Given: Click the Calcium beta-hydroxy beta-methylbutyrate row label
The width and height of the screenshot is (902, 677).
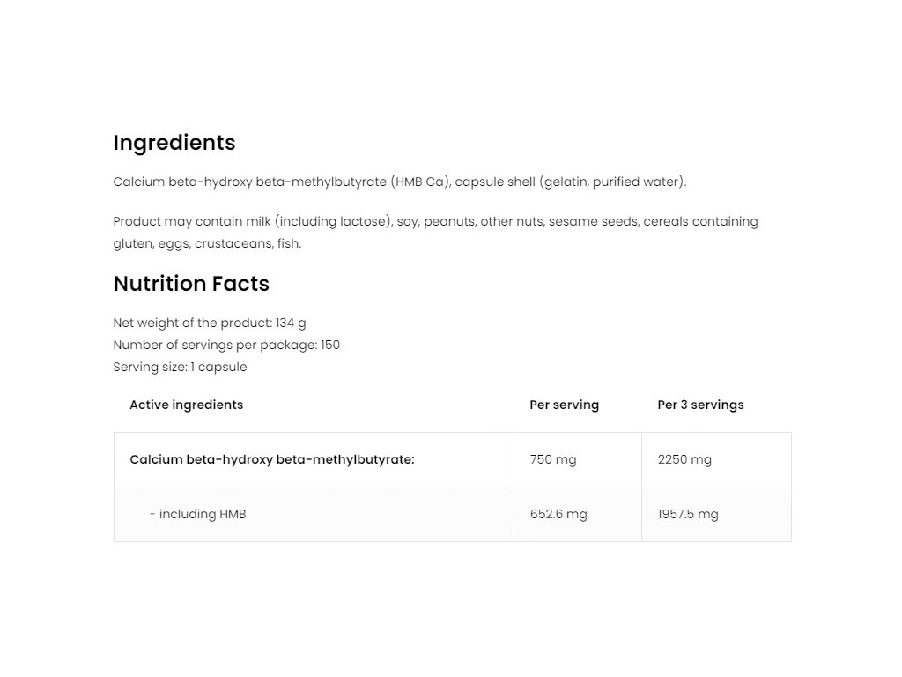Looking at the screenshot, I should 272,459.
